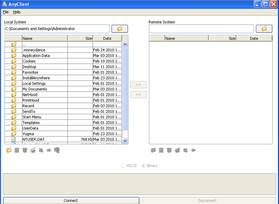Select the ASCII transfer mode radio button

123,166
